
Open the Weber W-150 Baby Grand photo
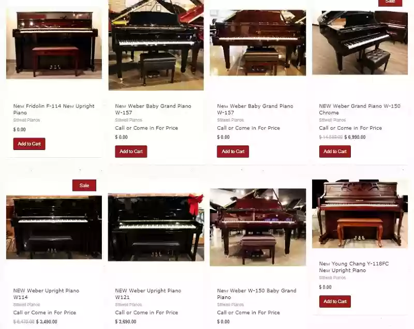pyautogui.click(x=258, y=227)
